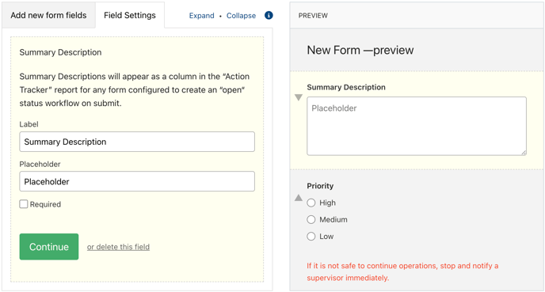The image size is (545, 292).
Task: Select the Low priority radio button
Action: (x=311, y=237)
